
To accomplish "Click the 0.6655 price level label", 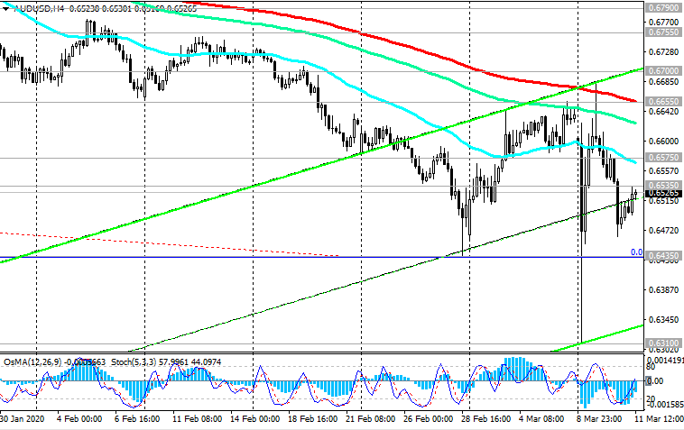I will click(x=662, y=103).
